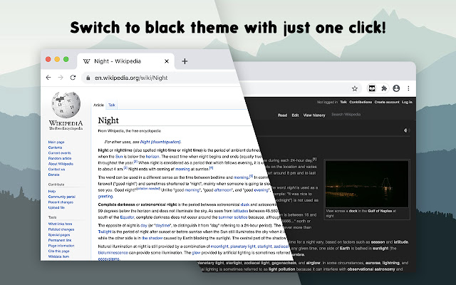Viewport: 456px width, 285px height.
Task: Open the Chrome profile avatar icon
Action: coord(395,88)
